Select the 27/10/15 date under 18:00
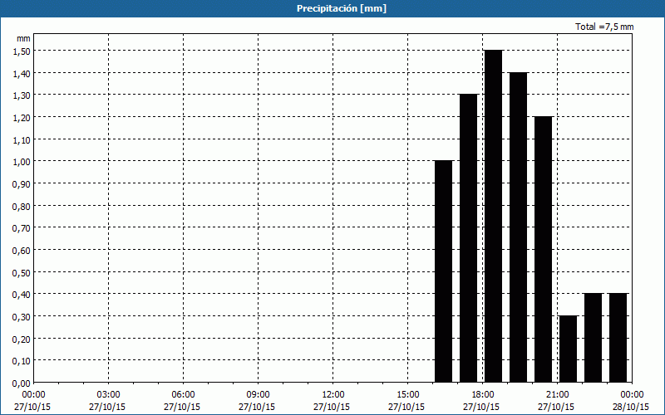This screenshot has height=415, width=665. point(481,407)
